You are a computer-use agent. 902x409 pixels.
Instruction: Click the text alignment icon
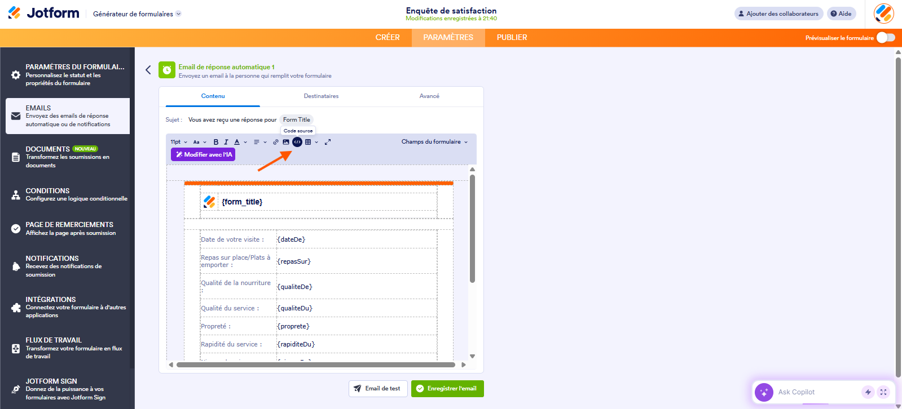point(257,142)
